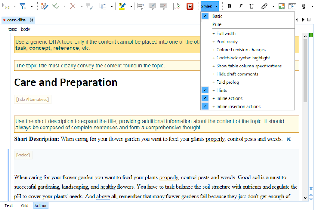Click the section symbol icon
Viewport: 315px width, 210px height.
303,6
